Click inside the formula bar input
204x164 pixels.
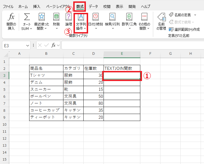[x=132, y=45]
